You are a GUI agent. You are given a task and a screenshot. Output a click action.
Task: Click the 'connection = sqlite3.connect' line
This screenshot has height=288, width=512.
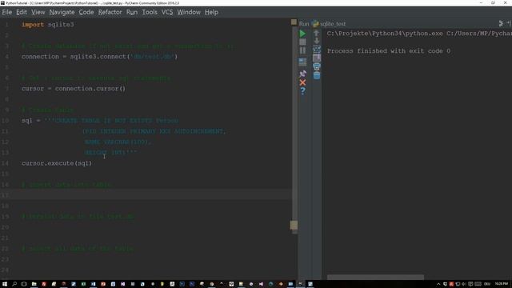click(x=99, y=57)
